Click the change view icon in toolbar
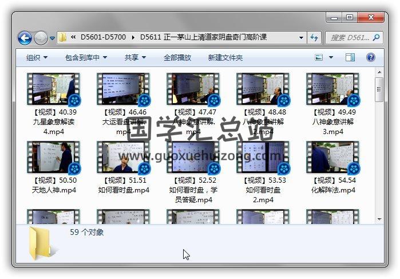This screenshot has width=400, height=279. coord(319,57)
